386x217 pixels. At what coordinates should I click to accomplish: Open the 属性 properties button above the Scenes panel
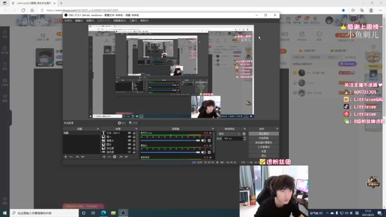[122, 123]
